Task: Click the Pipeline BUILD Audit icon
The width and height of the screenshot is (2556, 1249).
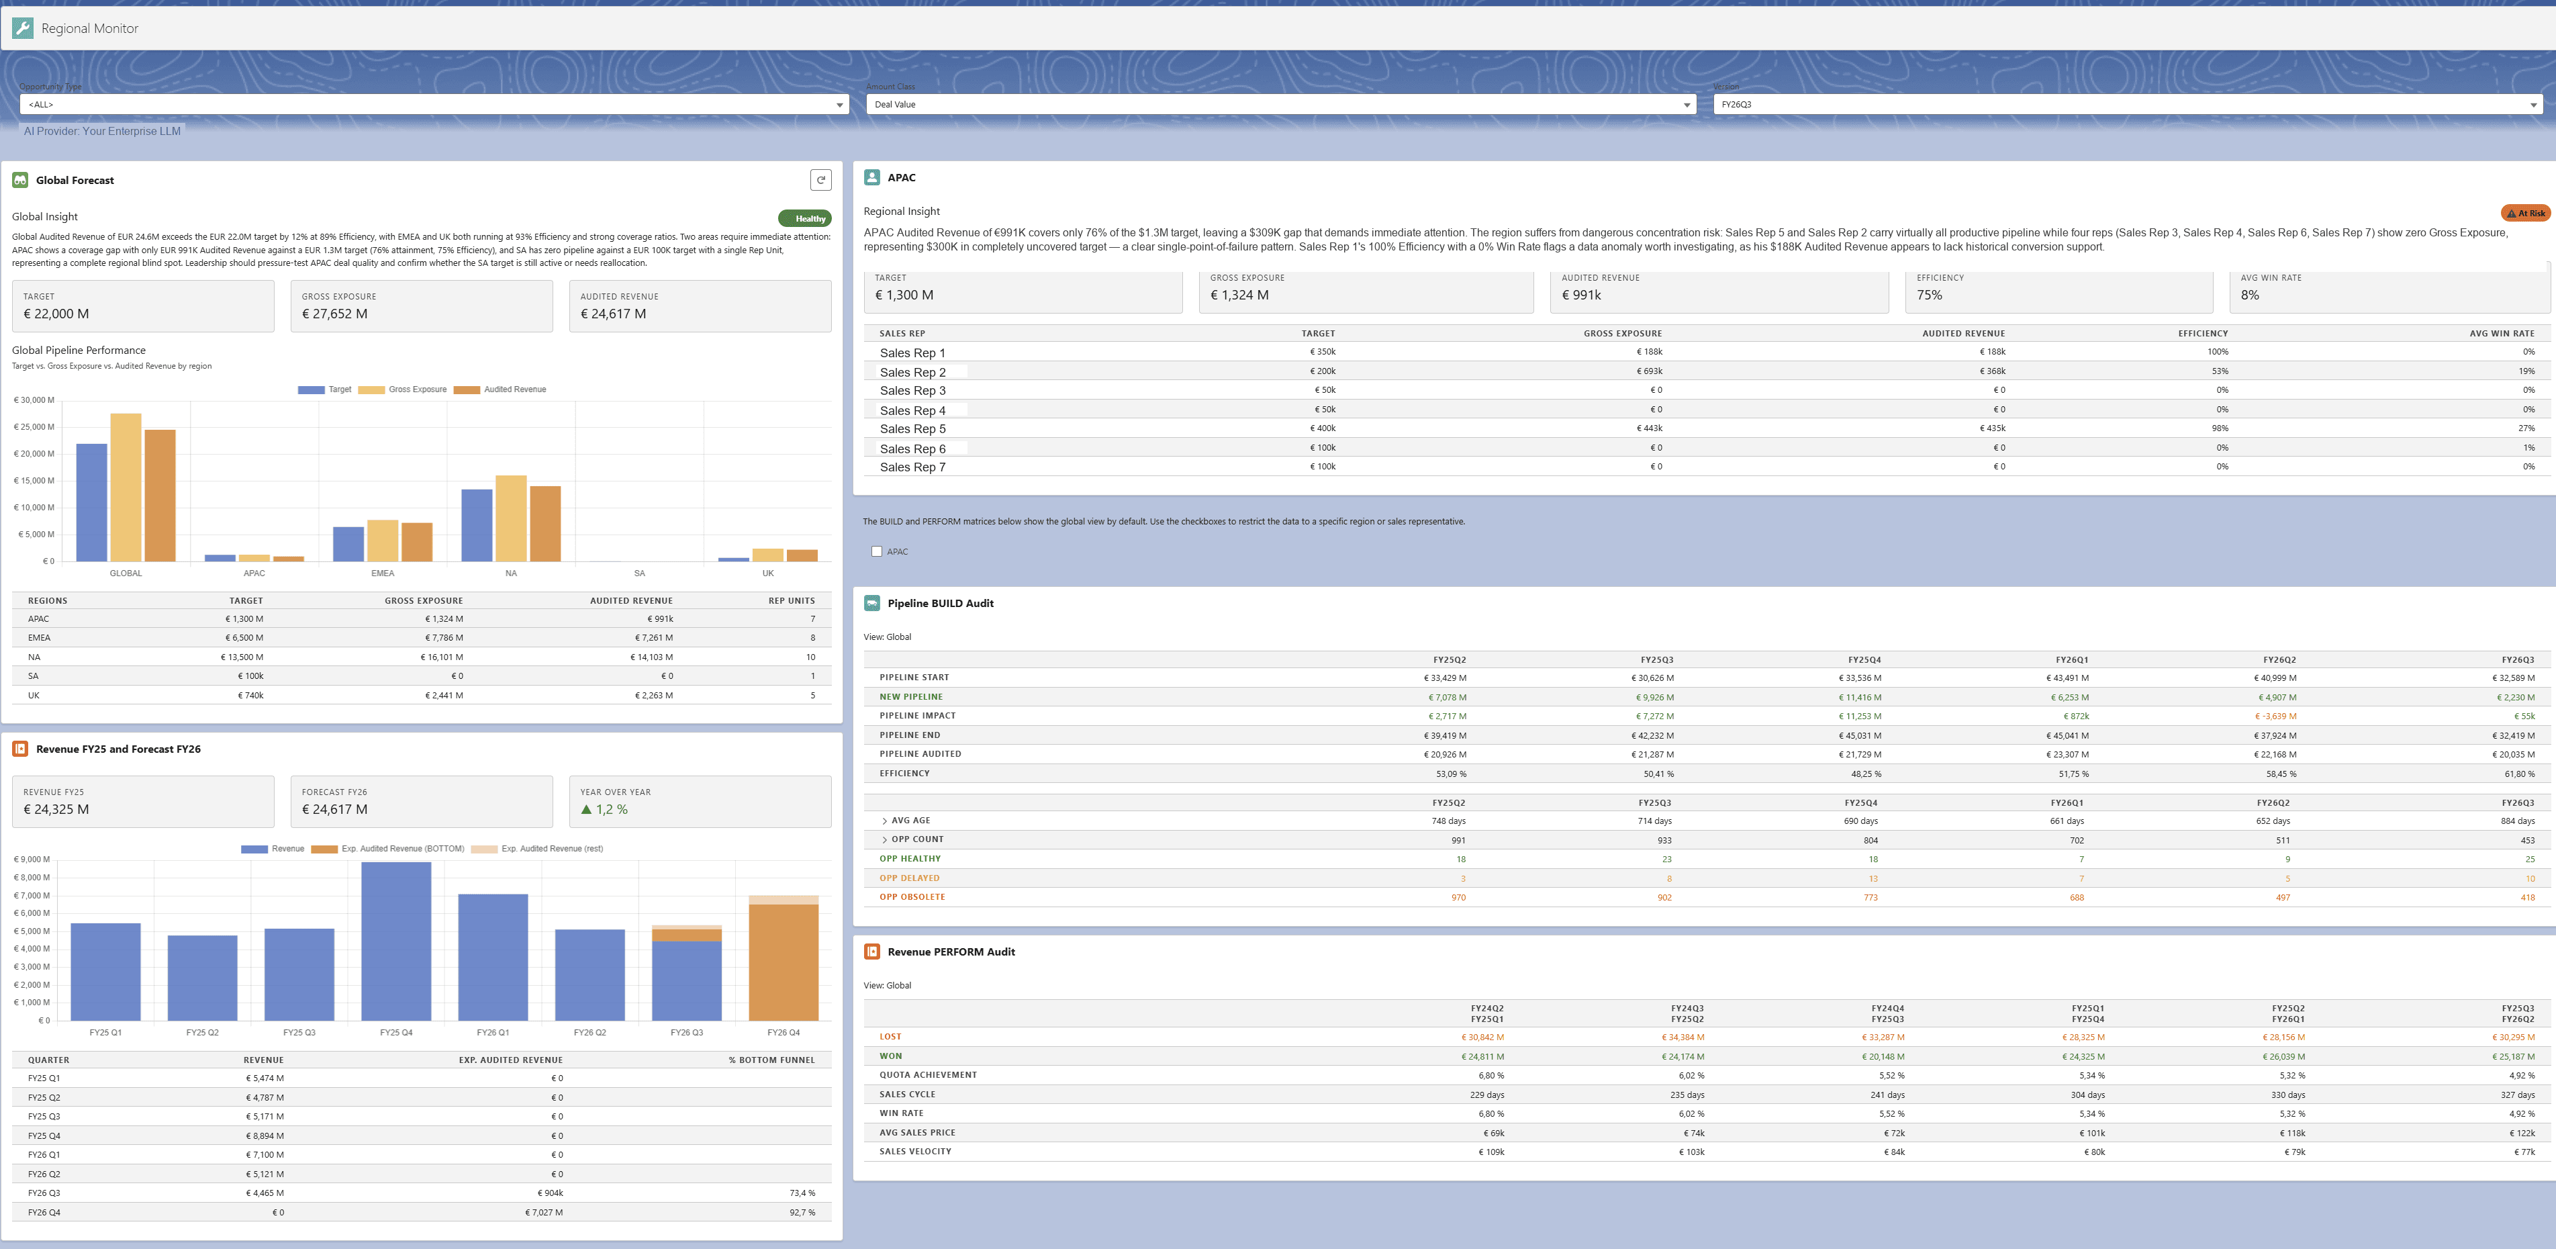Action: tap(872, 602)
